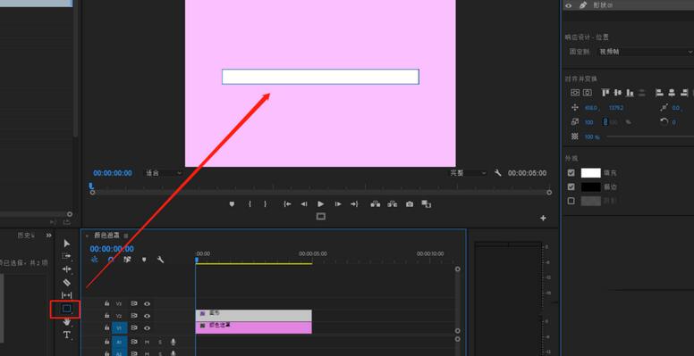
Task: Open the History panel tab
Action: 26,236
